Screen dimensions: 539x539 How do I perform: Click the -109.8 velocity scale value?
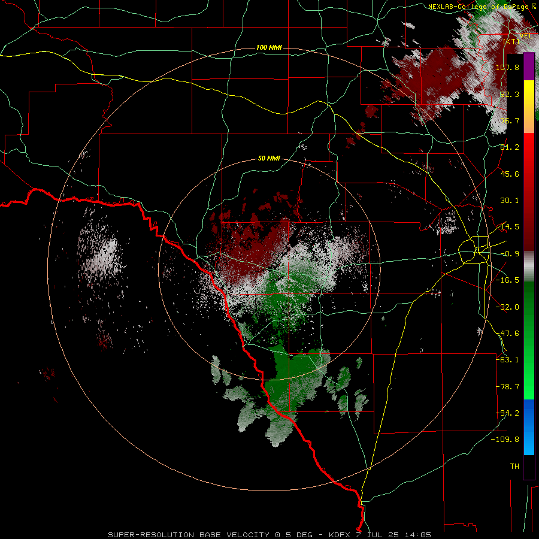tap(505, 440)
